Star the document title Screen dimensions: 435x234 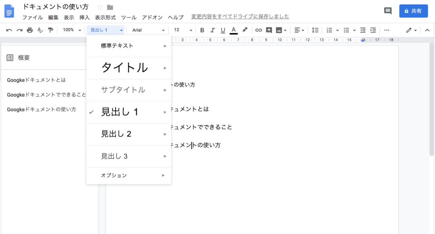100,7
